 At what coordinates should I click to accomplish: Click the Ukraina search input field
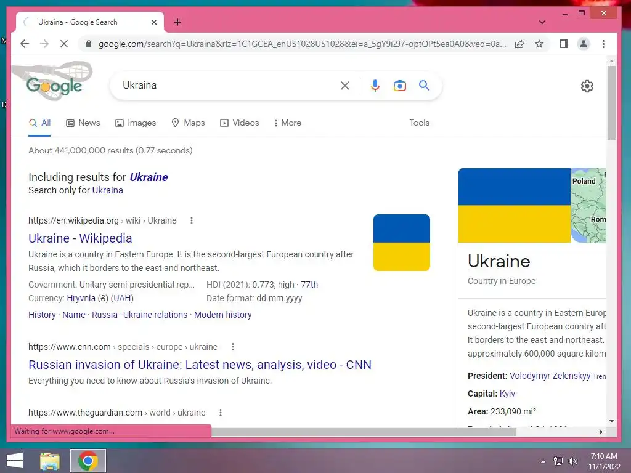click(x=227, y=85)
